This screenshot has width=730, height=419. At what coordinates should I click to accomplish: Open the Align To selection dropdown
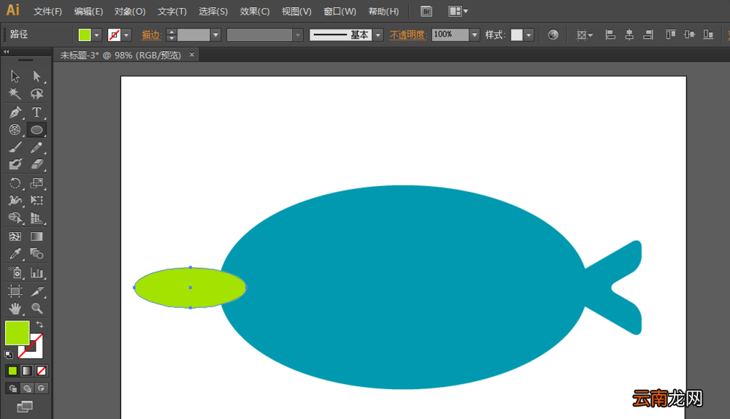tap(584, 35)
